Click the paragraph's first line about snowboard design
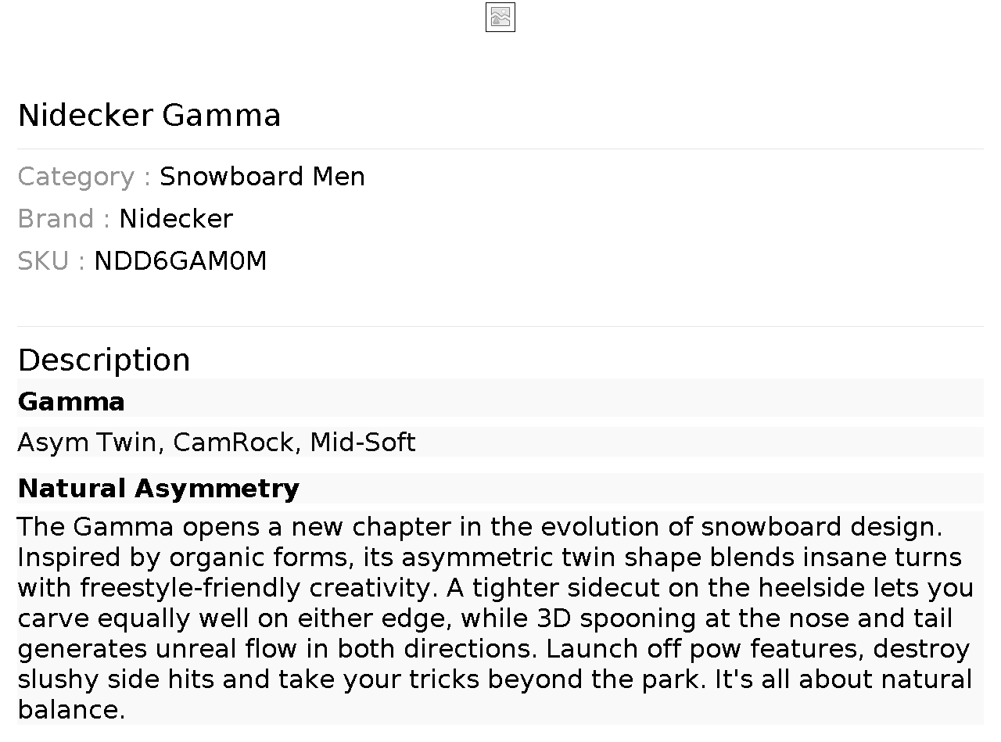The height and width of the screenshot is (742, 1001). pos(479,527)
